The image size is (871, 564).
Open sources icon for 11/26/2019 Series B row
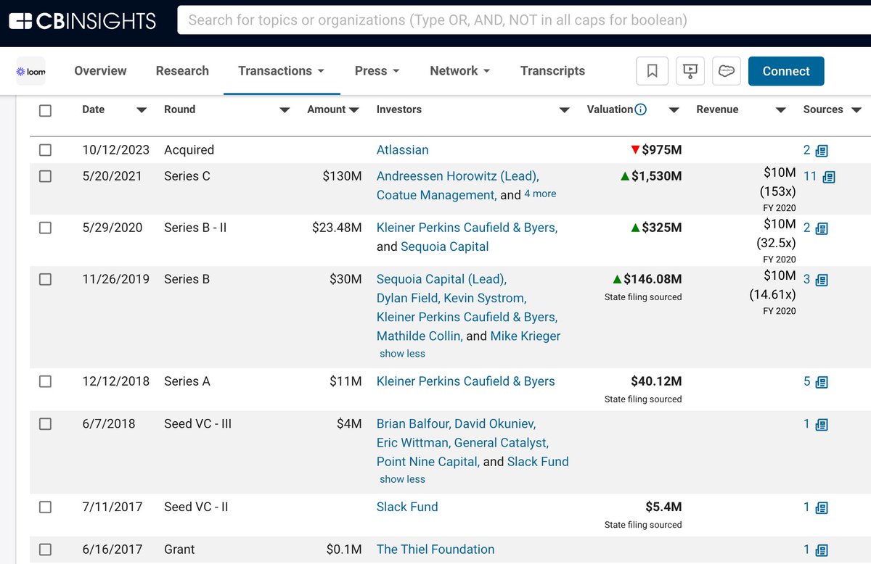point(822,280)
